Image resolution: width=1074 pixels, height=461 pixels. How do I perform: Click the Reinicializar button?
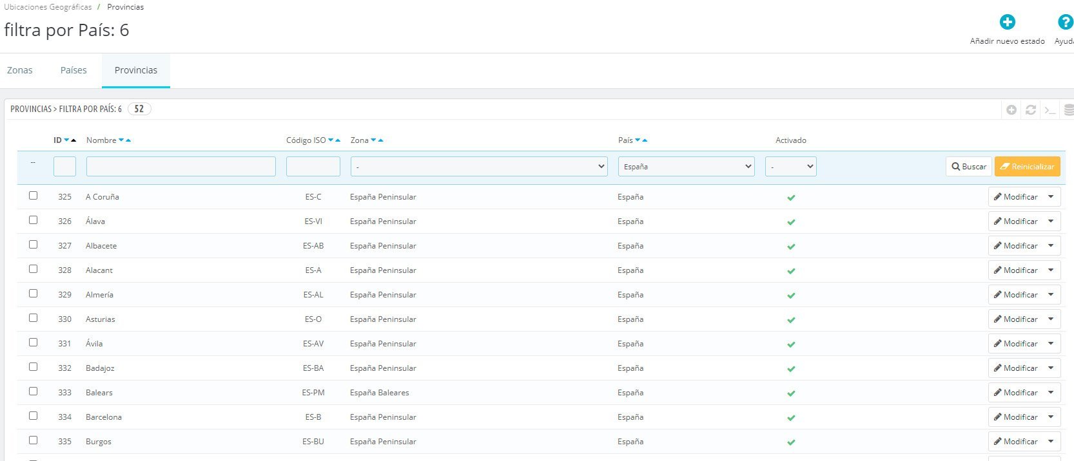(x=1028, y=166)
